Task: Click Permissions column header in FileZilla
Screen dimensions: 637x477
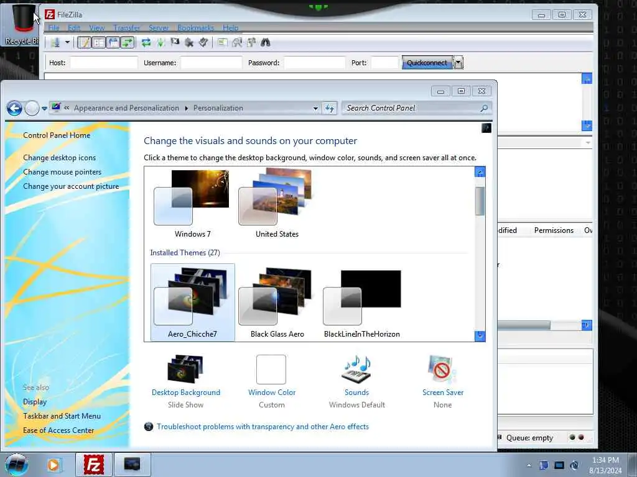Action: (553, 230)
